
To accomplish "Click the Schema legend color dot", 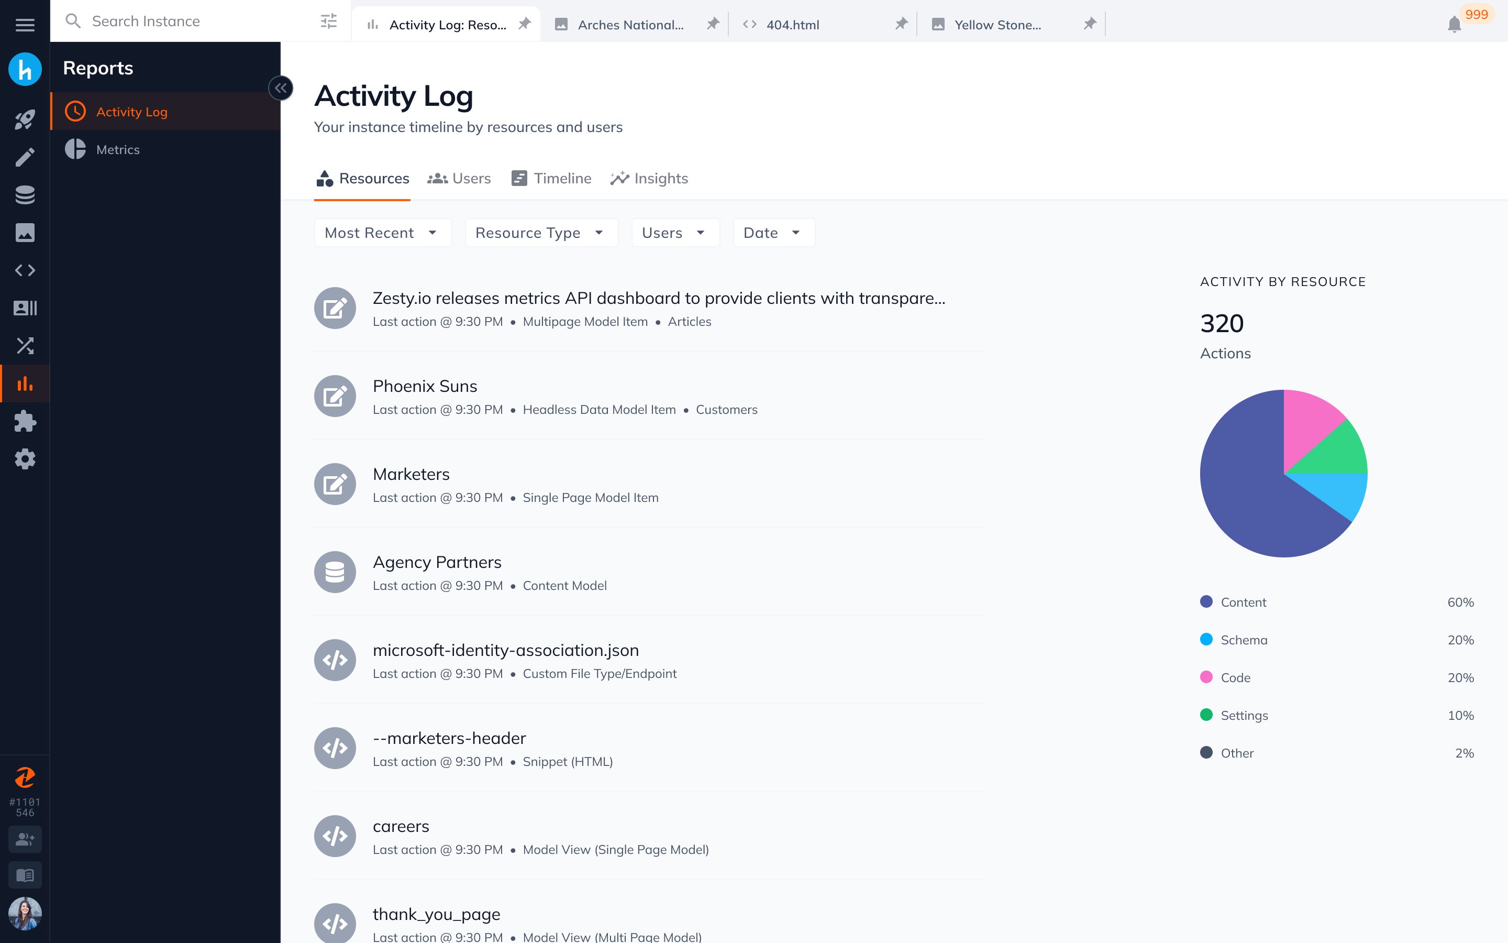I will pos(1206,639).
